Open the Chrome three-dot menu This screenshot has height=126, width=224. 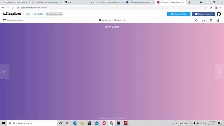pyautogui.click(x=221, y=8)
